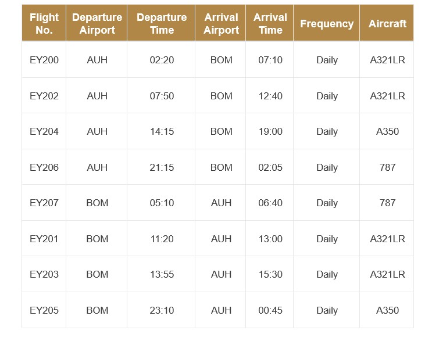The image size is (432, 341).
Task: Select the EY204 flight number
Action: [44, 131]
